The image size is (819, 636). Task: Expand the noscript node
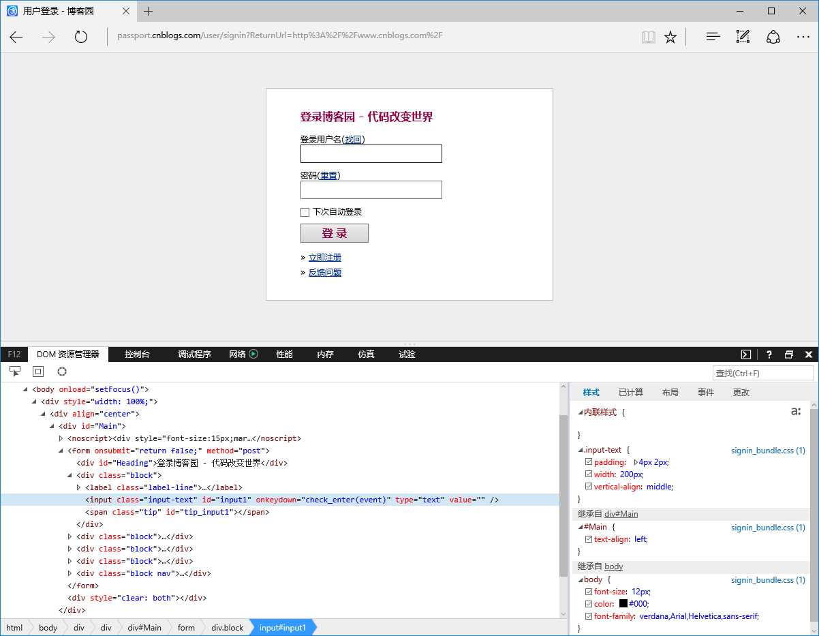(x=61, y=438)
